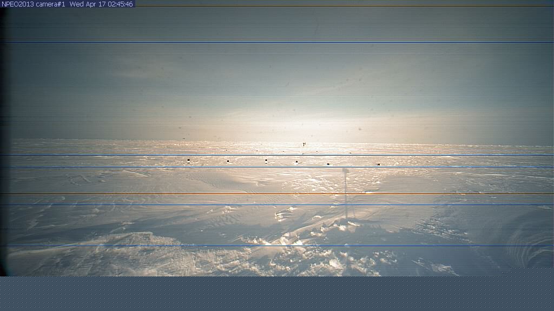Click the 02:45:46 timestamp
The image size is (554, 311).
tap(121, 4)
